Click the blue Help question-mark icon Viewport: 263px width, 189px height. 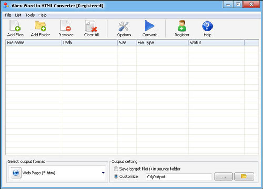pos(207,26)
